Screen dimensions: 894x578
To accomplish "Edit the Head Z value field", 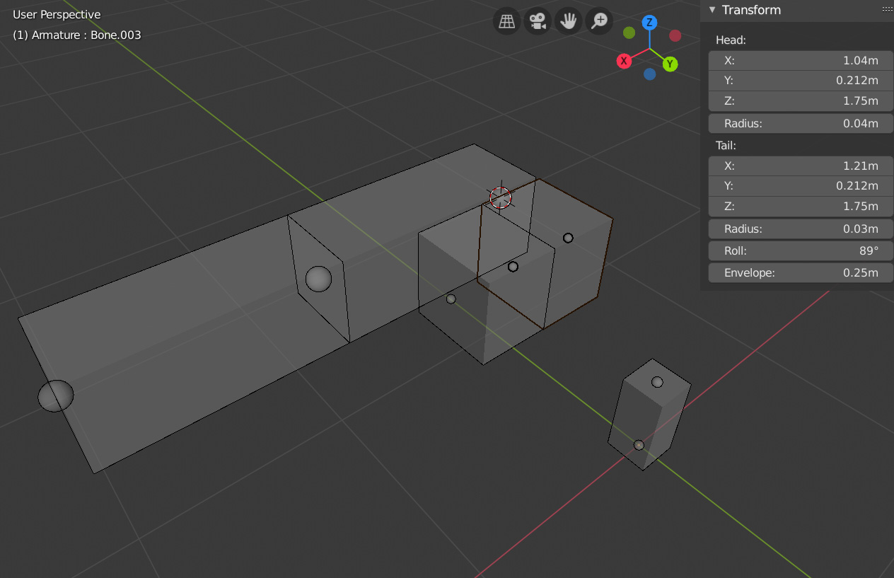I will point(800,100).
